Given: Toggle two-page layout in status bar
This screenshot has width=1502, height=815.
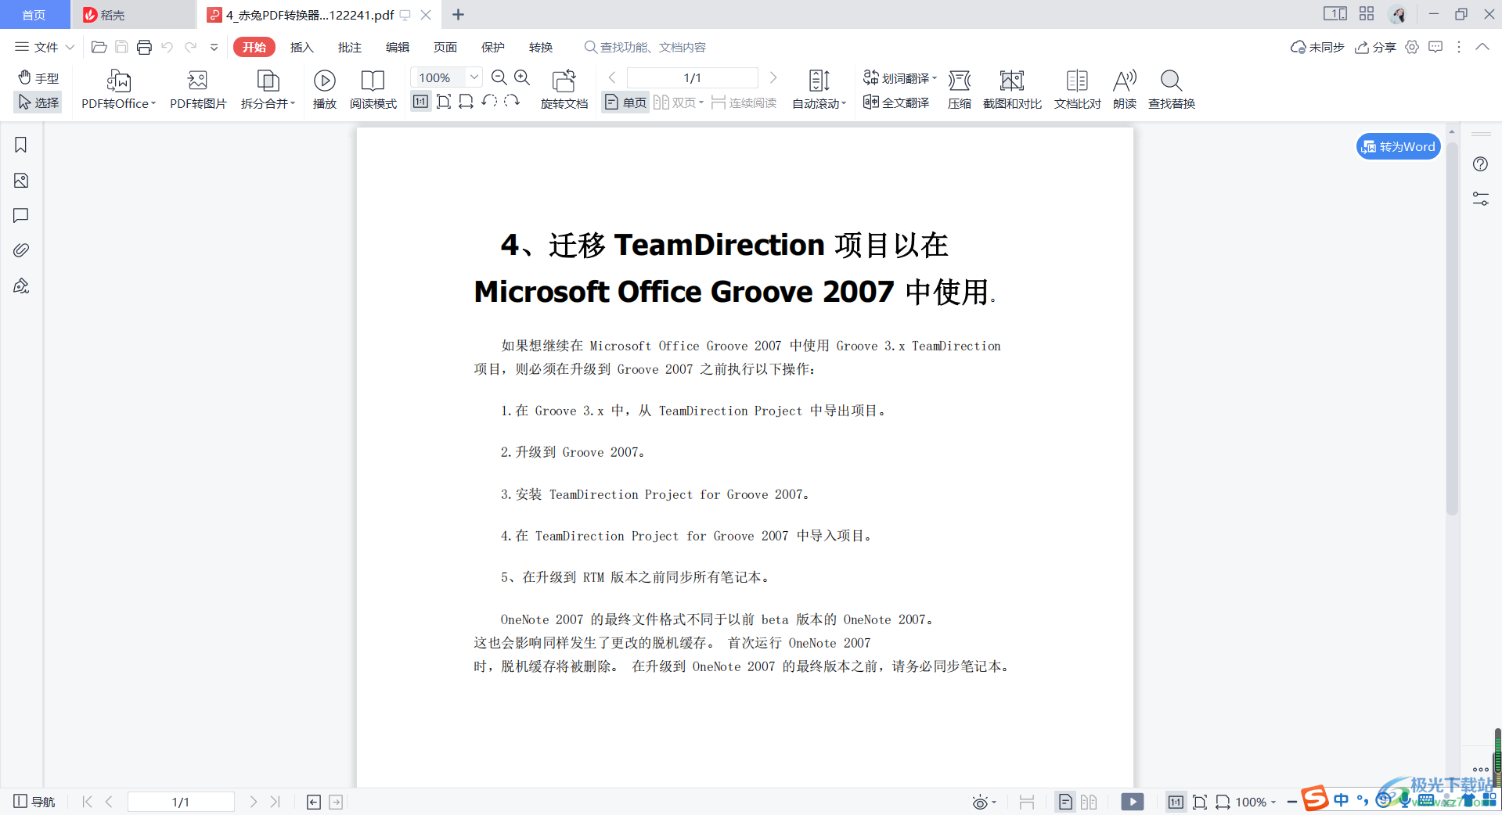Looking at the screenshot, I should point(1089,802).
